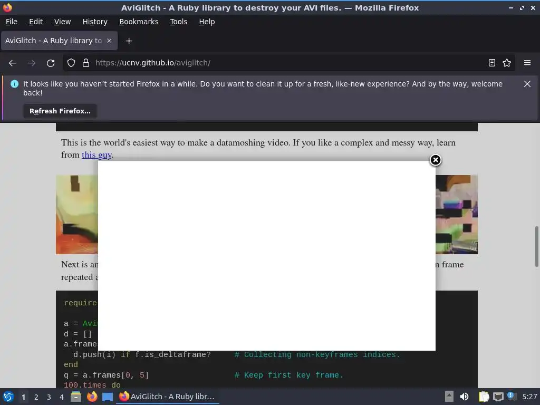Go back to the previous page

13,63
